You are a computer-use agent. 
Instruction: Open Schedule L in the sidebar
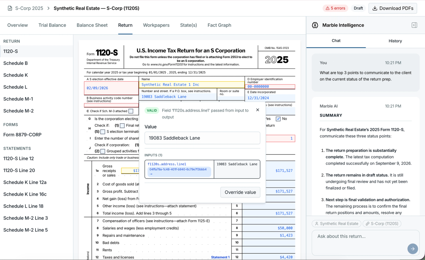pyautogui.click(x=36, y=87)
